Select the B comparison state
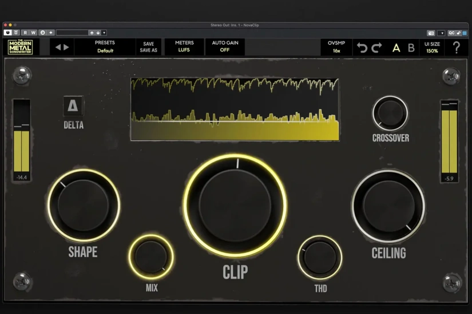472x314 pixels. click(411, 48)
